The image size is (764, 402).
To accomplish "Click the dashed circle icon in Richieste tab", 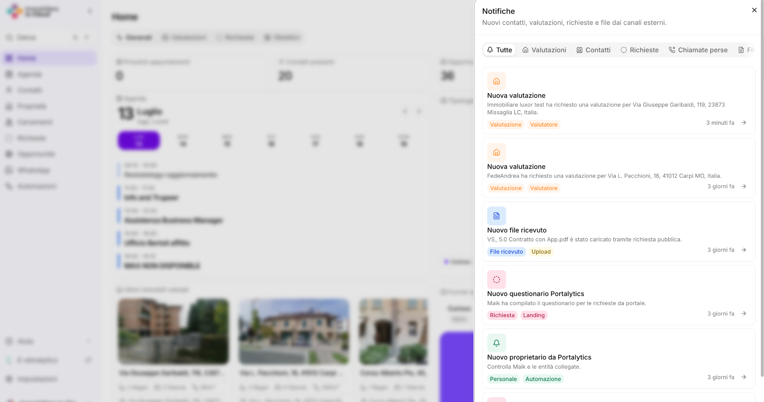I will click(x=624, y=50).
